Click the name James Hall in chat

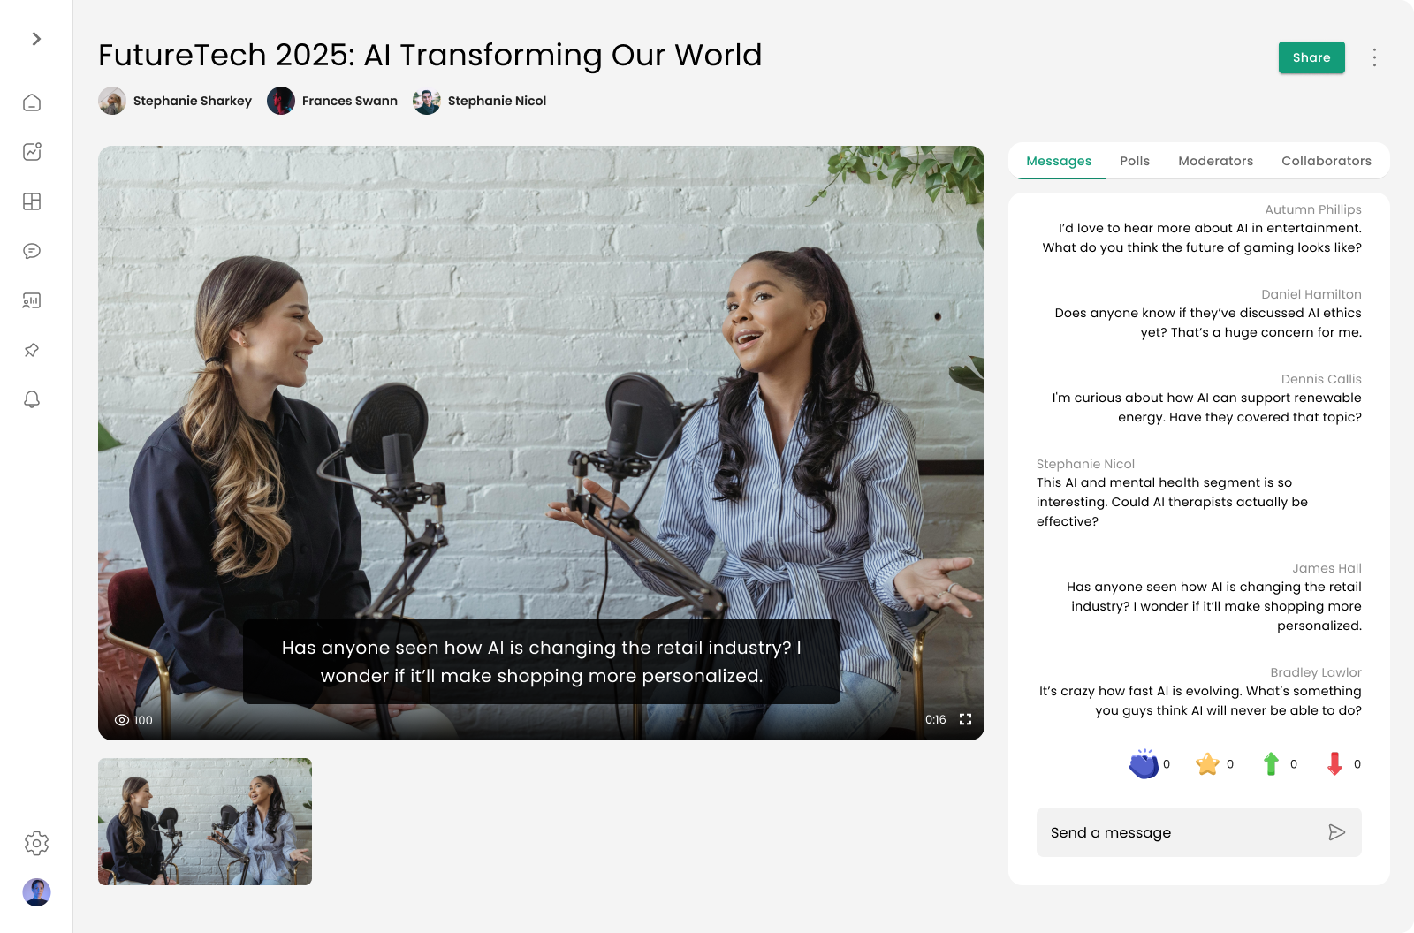pos(1327,568)
